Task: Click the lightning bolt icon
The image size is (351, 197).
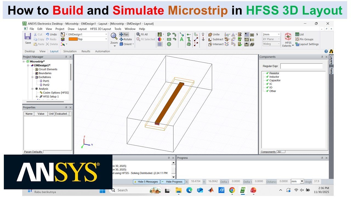Action: tap(257, 34)
